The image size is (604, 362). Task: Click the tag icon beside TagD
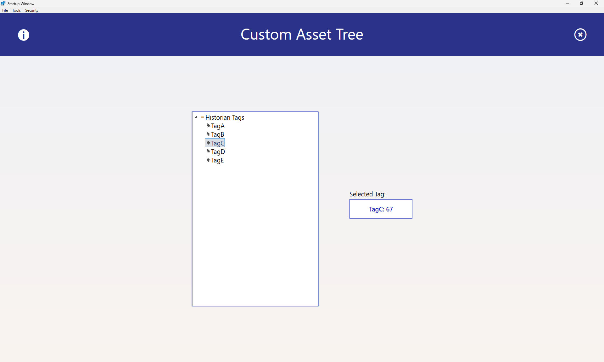pyautogui.click(x=208, y=151)
